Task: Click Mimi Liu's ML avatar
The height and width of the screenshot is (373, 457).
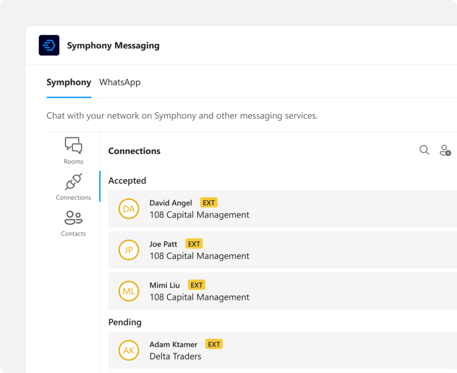Action: coord(129,291)
